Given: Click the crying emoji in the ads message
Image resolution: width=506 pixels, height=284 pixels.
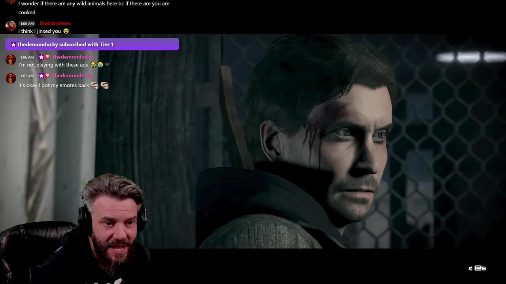Looking at the screenshot, I should pyautogui.click(x=100, y=65).
